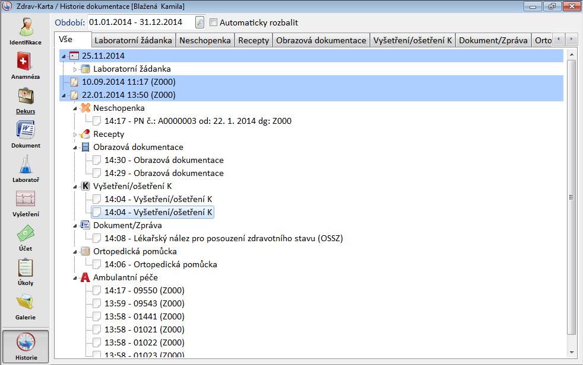This screenshot has width=583, height=365.
Task: Open the Úkoly clipboard icon
Action: tap(26, 267)
